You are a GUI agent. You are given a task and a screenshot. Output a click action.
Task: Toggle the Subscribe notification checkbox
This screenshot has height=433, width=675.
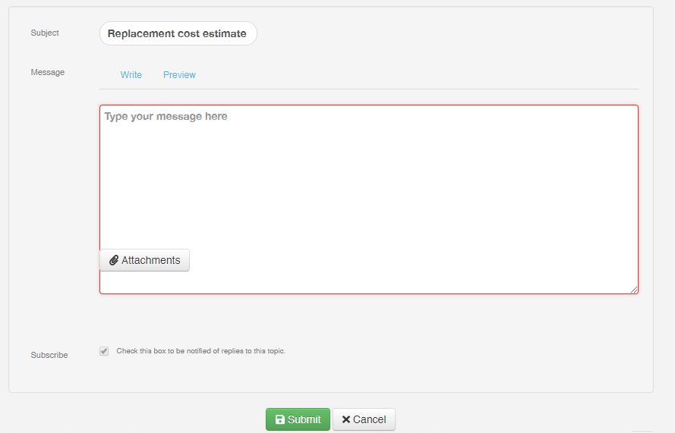pos(104,351)
